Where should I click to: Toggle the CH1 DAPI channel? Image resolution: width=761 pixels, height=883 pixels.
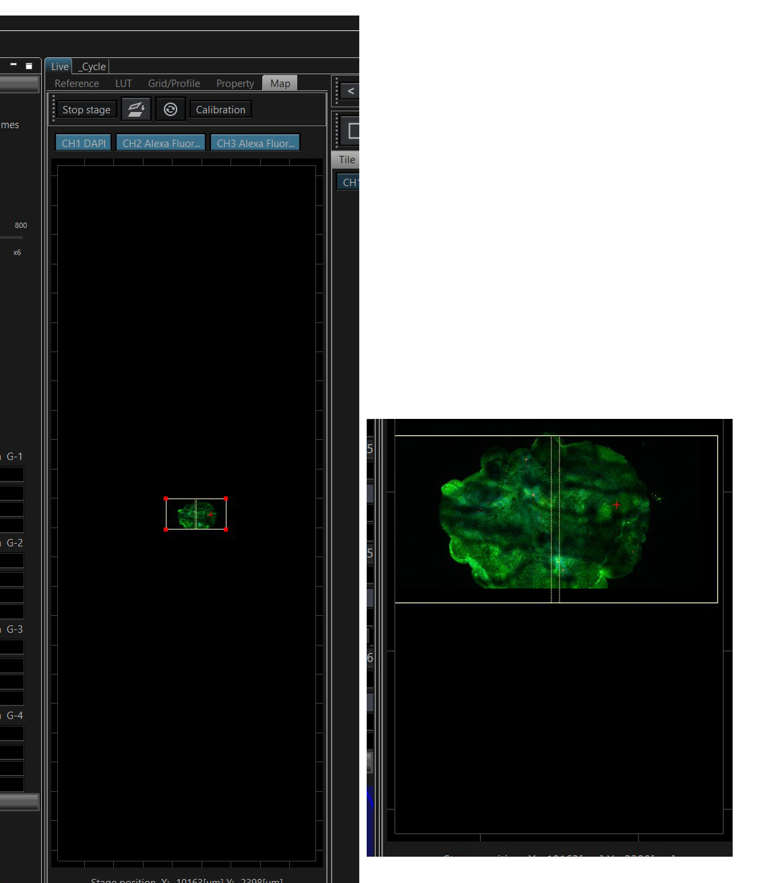84,143
